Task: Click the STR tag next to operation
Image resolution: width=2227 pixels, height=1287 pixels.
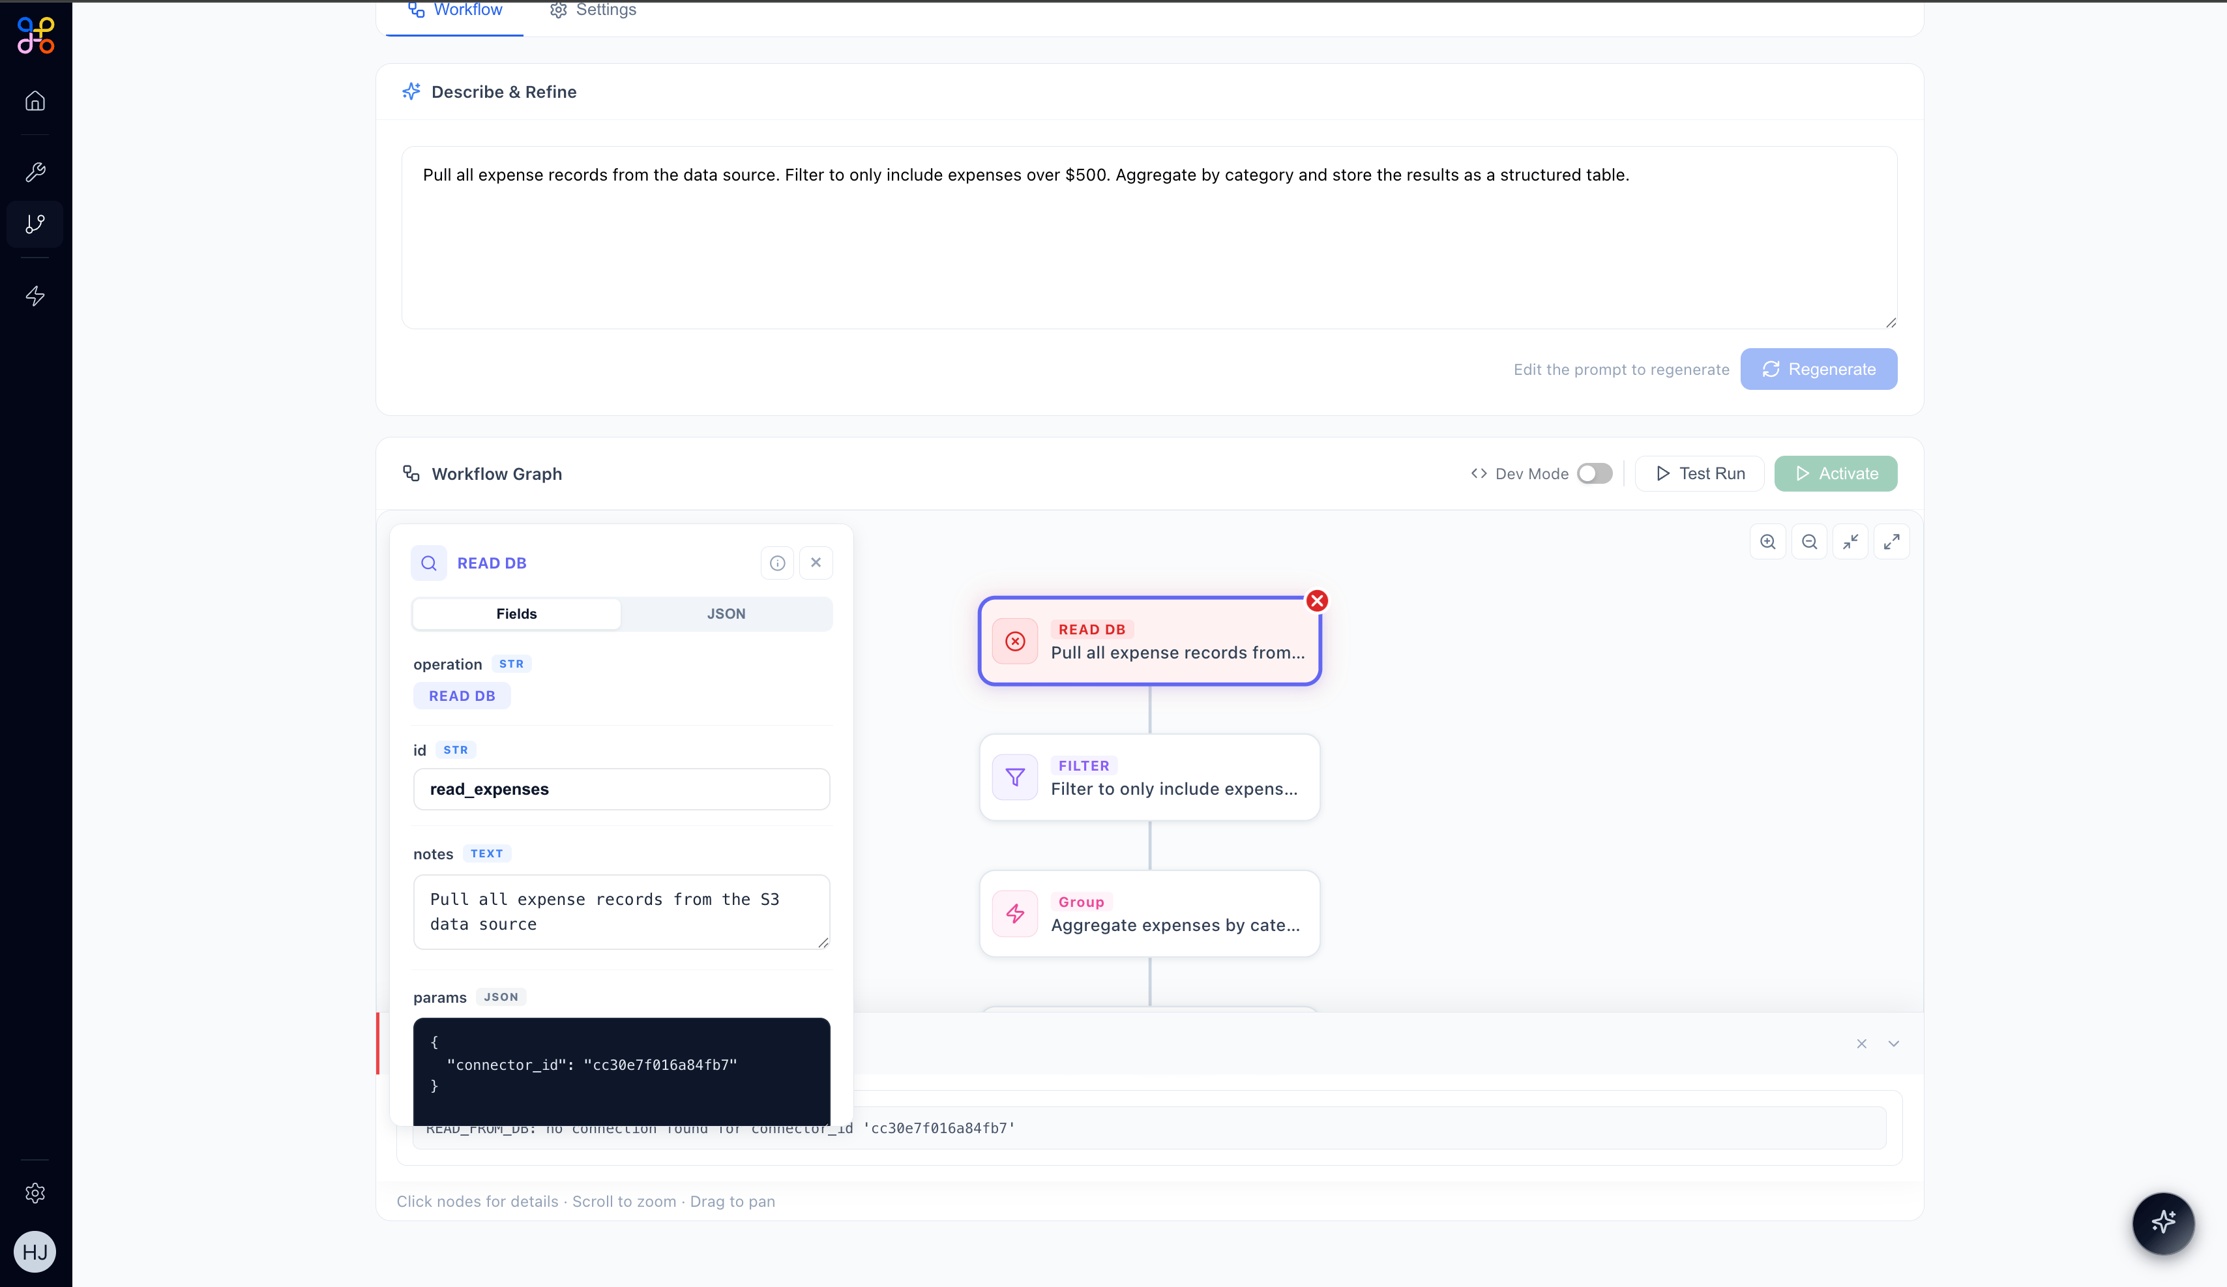Action: (511, 664)
